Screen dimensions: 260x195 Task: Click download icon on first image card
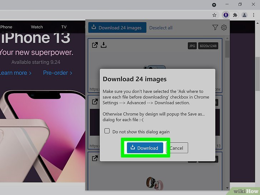click(x=104, y=45)
